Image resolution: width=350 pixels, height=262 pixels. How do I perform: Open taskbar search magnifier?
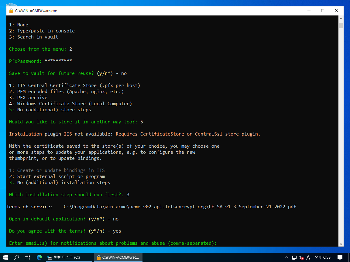click(16, 257)
